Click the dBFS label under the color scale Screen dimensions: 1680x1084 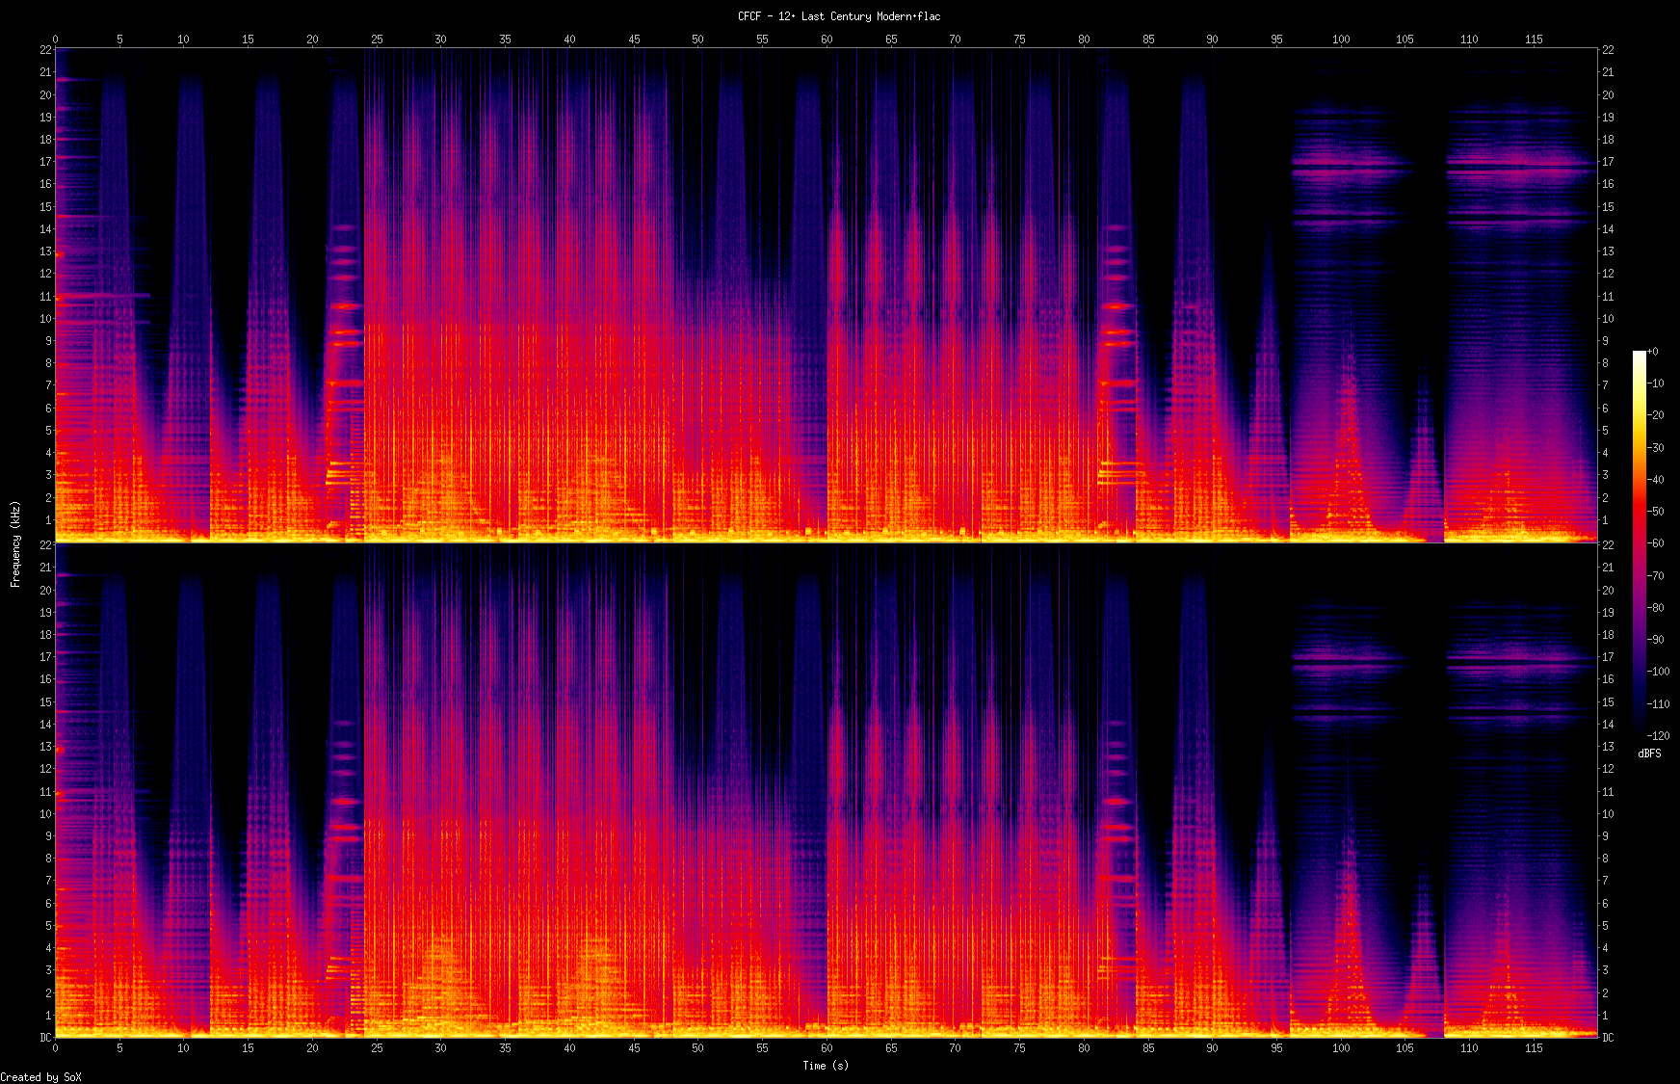pos(1649,754)
